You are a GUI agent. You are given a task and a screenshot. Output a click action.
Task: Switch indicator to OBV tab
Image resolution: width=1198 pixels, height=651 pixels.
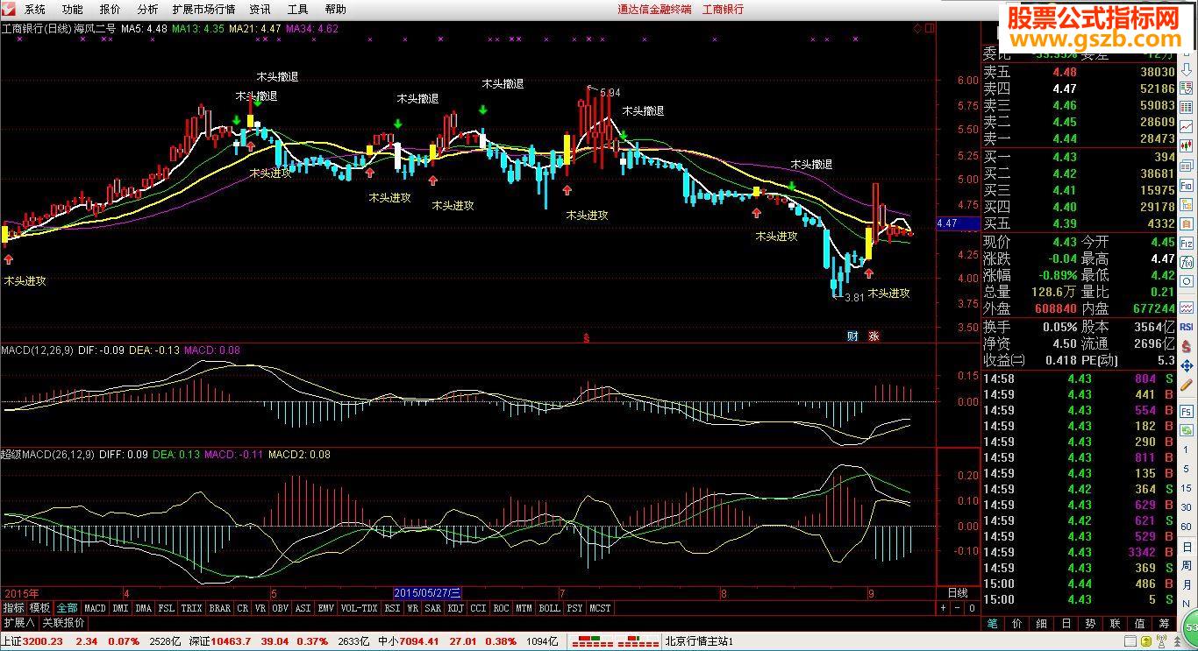281,608
